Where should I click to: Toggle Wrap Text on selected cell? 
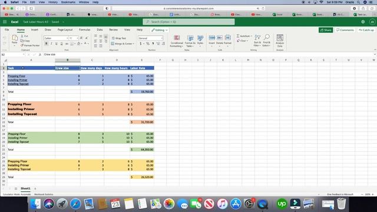pos(119,38)
